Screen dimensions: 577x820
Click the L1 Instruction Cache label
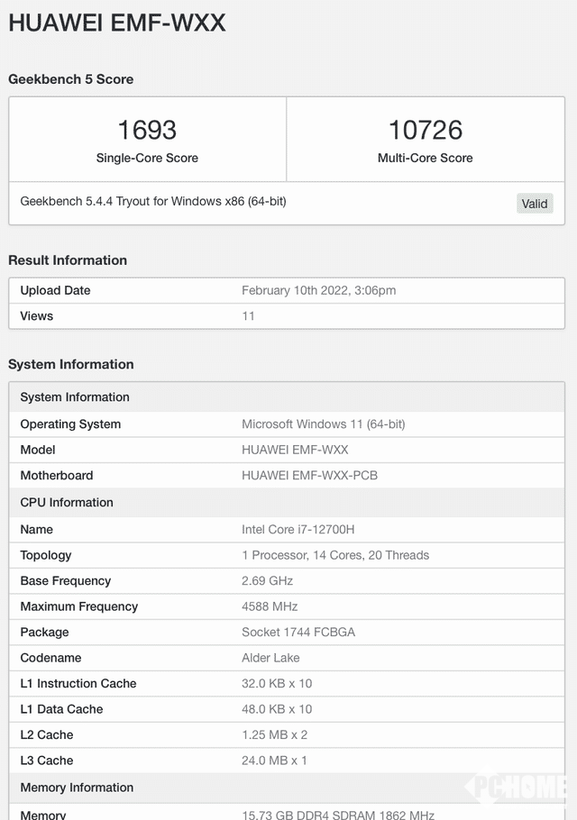pyautogui.click(x=78, y=684)
